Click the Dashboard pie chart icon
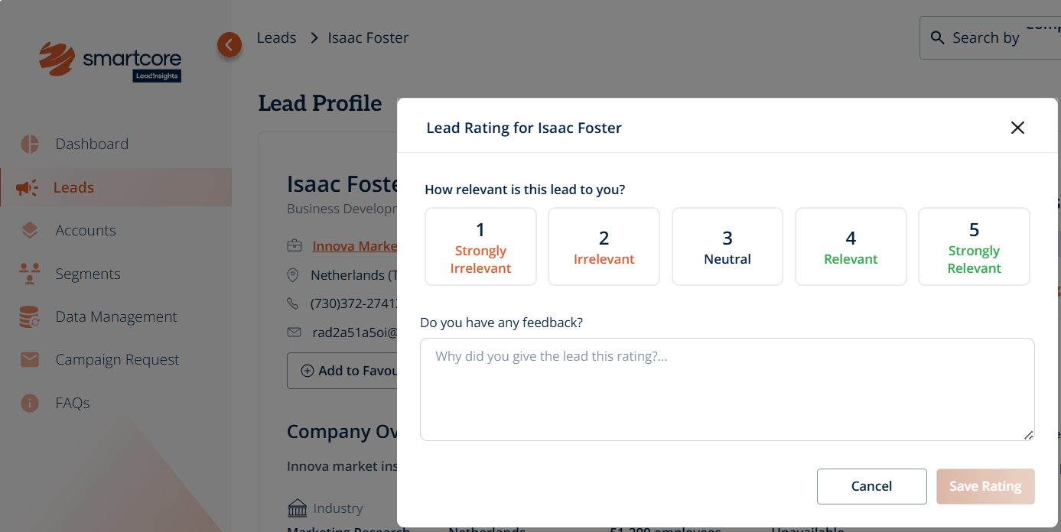The image size is (1061, 532). [30, 144]
